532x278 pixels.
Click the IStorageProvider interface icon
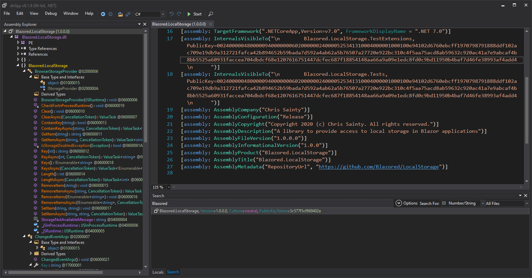point(43,88)
